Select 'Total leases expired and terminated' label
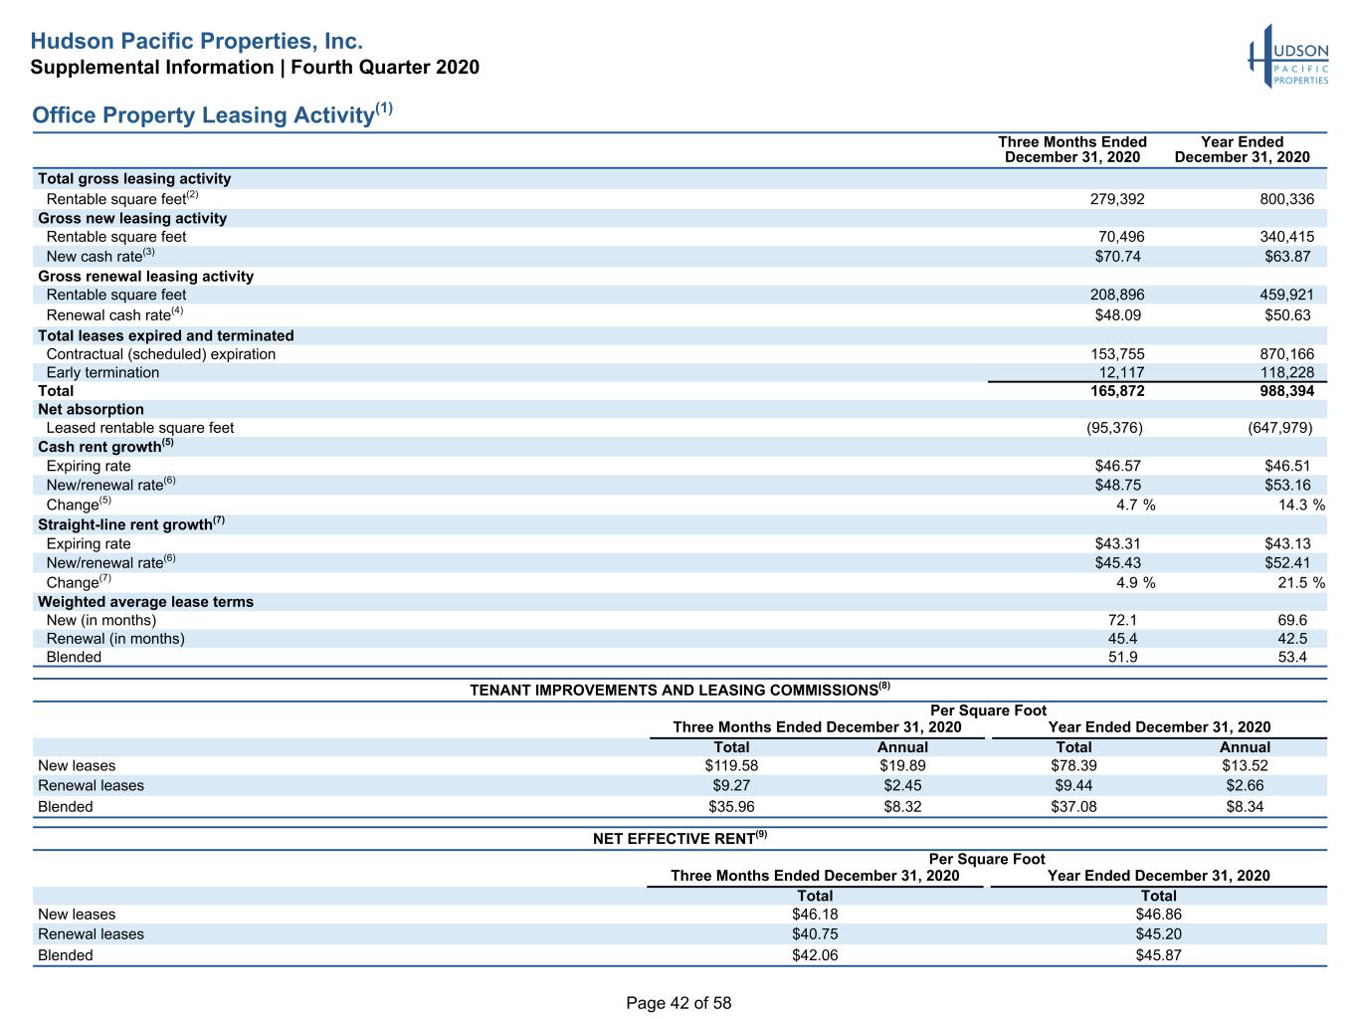 coord(166,335)
